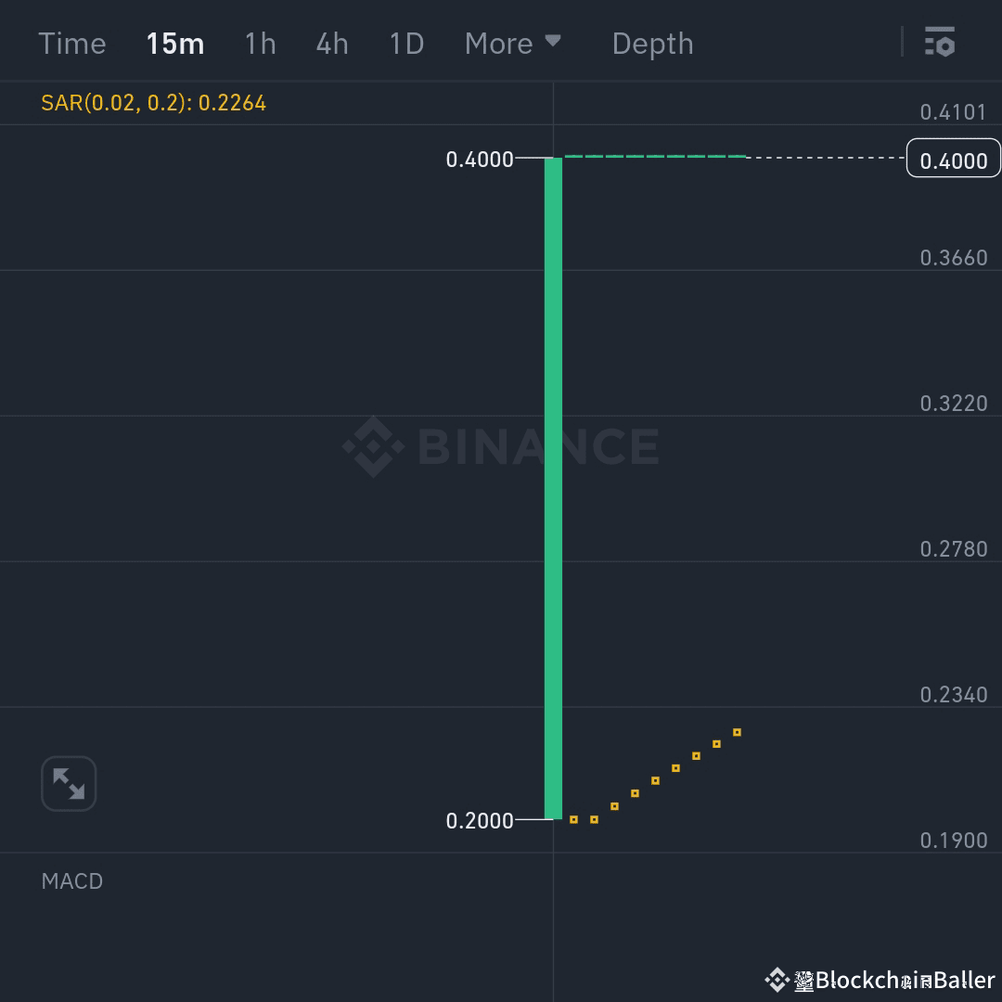Switch to the 1D chart view
The image size is (1002, 1002).
coord(405,43)
